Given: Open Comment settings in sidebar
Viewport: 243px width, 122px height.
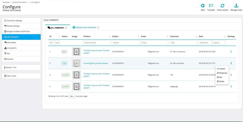Looking at the screenshot, I should 21,20.
